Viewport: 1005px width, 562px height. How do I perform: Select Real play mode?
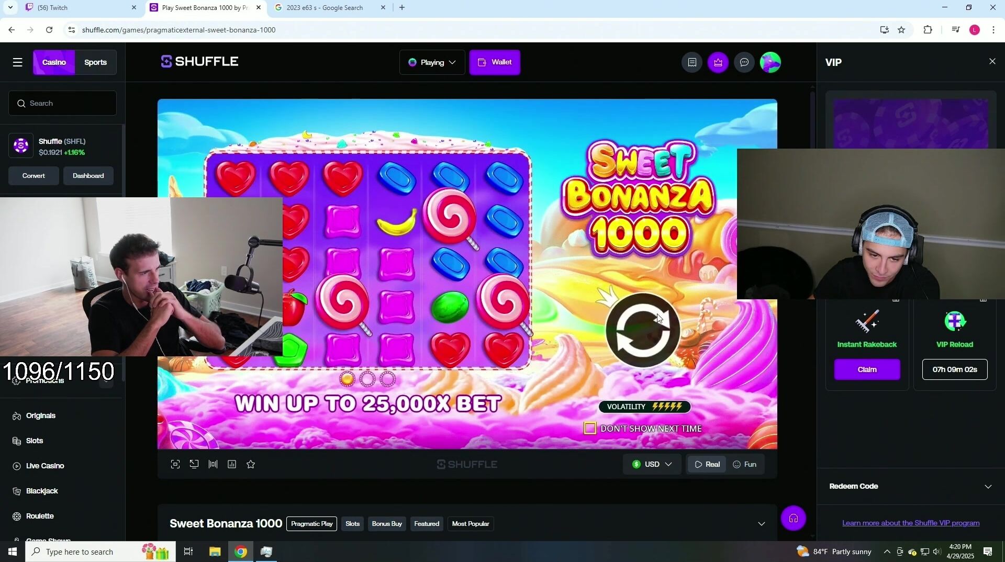tap(707, 464)
